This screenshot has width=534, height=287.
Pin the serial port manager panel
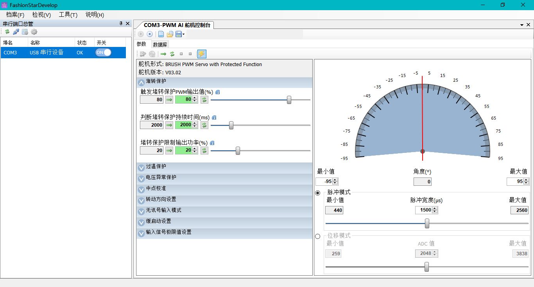121,23
